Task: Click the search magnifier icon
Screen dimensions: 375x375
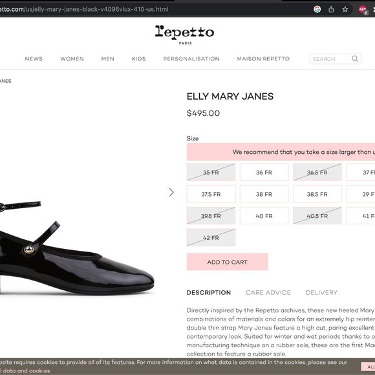Action: click(355, 59)
